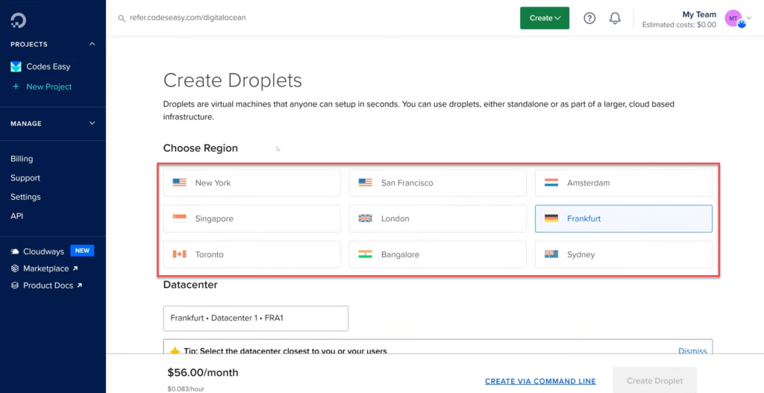Open Cloudways in the sidebar
Image resolution: width=764 pixels, height=393 pixels.
pyautogui.click(x=43, y=252)
